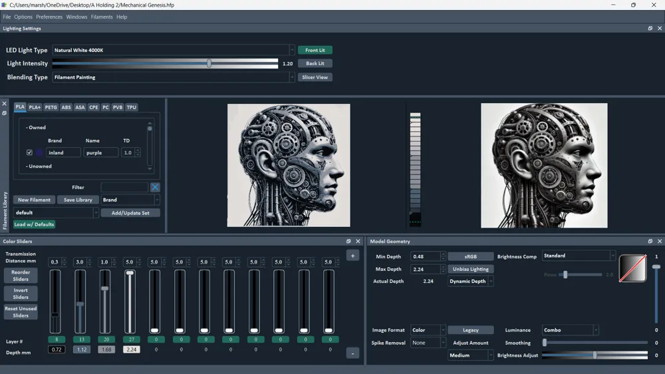665x374 pixels.
Task: Click the Save Library button
Action: [x=78, y=200]
